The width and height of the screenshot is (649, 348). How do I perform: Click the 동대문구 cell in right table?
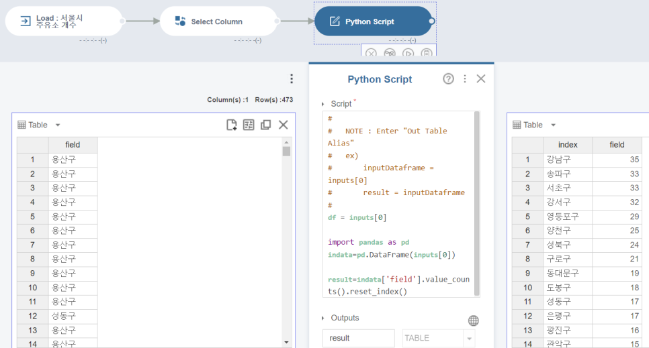tap(568, 274)
